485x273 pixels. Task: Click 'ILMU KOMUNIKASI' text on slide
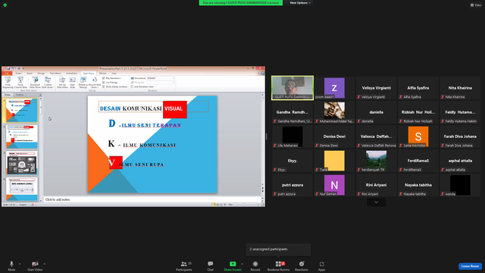coord(149,145)
